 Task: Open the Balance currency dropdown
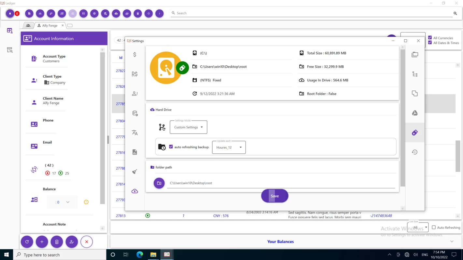(x=62, y=202)
